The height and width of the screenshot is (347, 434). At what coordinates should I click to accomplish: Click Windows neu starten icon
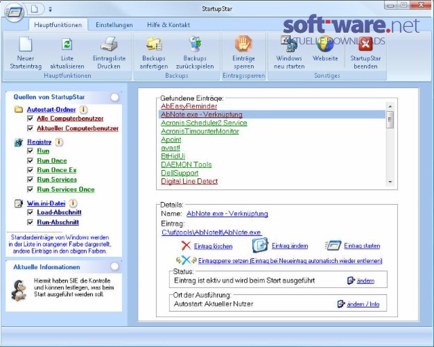coord(289,44)
